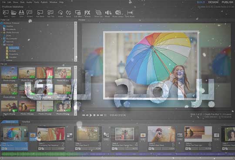The width and height of the screenshot is (235, 160).
Task: Open the Show menu
Action: pyautogui.click(x=15, y=2)
